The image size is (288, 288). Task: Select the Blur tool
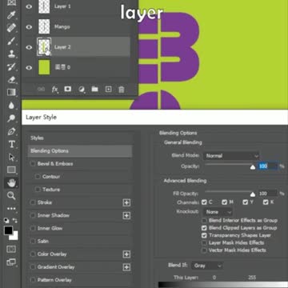click(11, 106)
